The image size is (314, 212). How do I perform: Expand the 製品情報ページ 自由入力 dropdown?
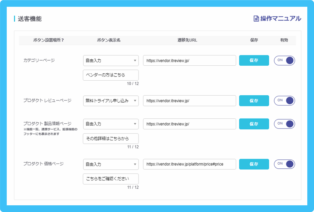click(x=110, y=124)
